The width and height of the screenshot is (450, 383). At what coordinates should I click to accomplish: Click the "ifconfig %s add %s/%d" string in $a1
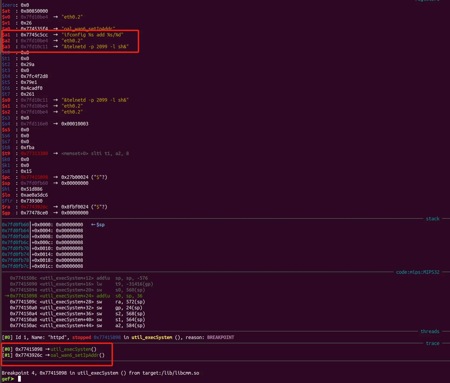pyautogui.click(x=92, y=35)
